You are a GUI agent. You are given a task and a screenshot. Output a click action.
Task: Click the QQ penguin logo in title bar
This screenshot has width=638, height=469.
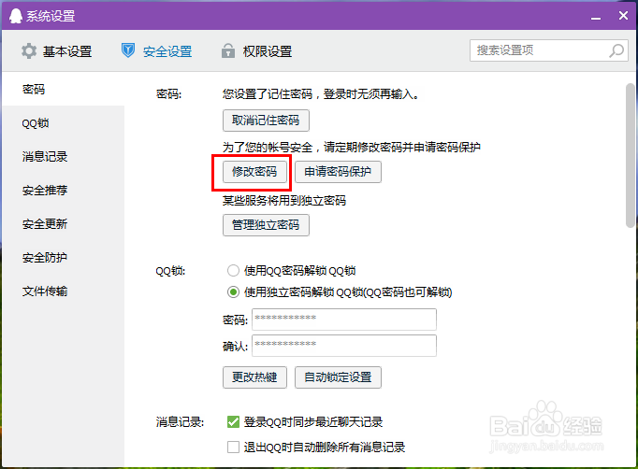point(16,16)
